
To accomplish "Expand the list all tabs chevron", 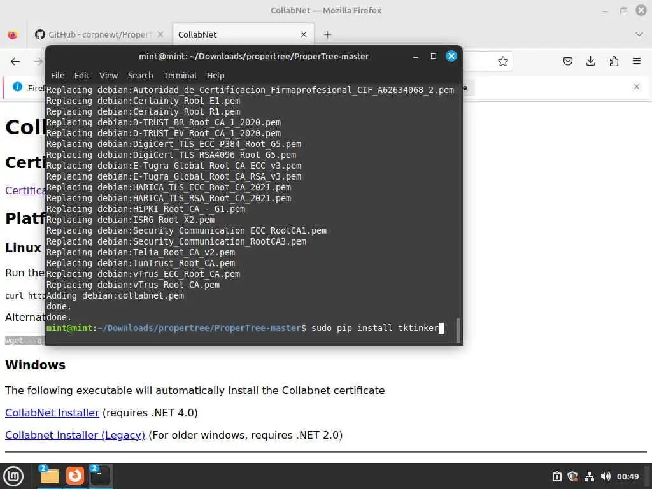I will (x=639, y=34).
